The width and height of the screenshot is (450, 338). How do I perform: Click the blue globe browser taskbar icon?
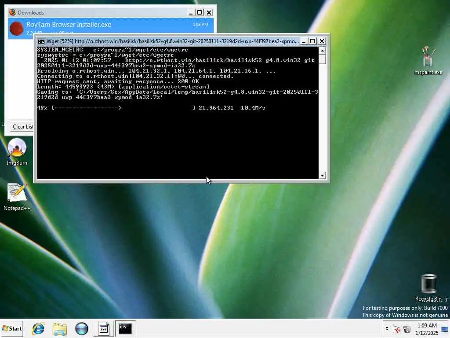(x=81, y=328)
